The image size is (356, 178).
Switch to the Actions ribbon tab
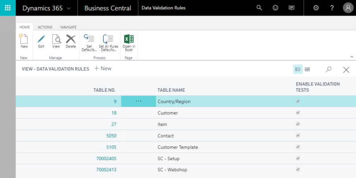click(x=45, y=27)
